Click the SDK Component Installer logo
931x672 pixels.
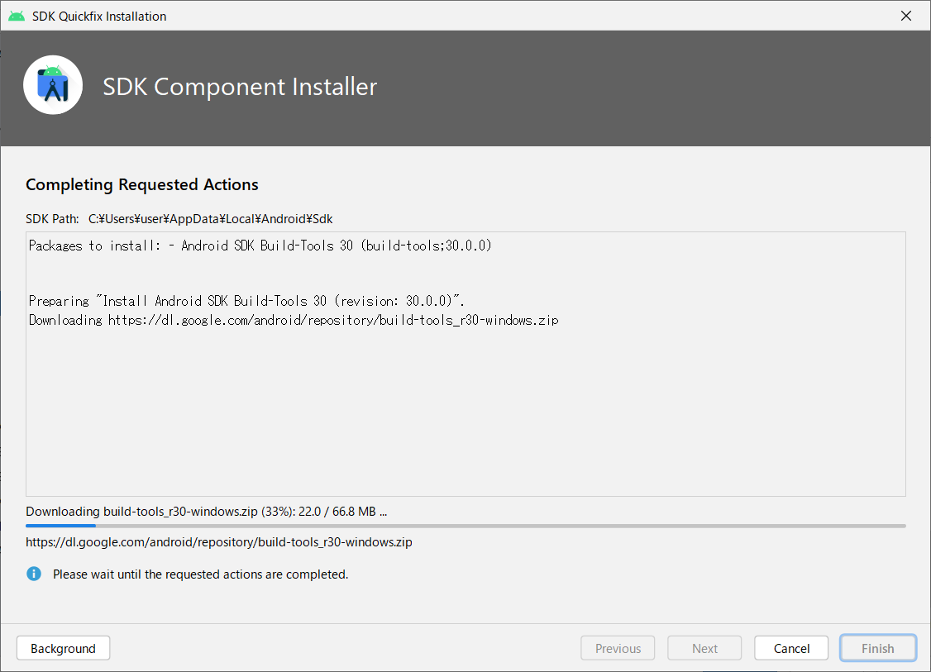(x=53, y=84)
